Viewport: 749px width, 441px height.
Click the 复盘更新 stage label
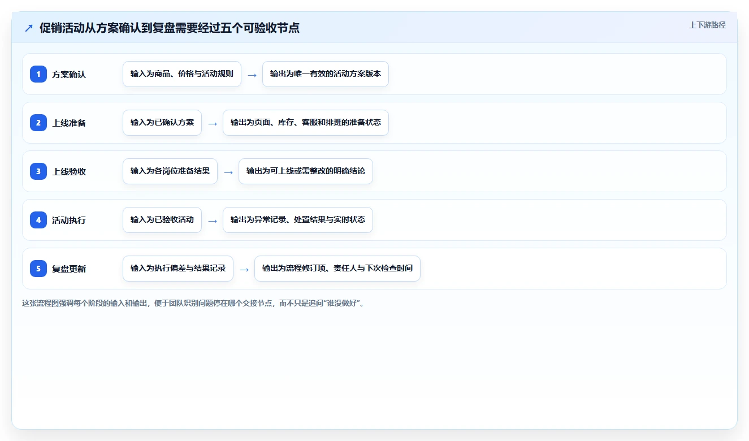[x=69, y=269]
